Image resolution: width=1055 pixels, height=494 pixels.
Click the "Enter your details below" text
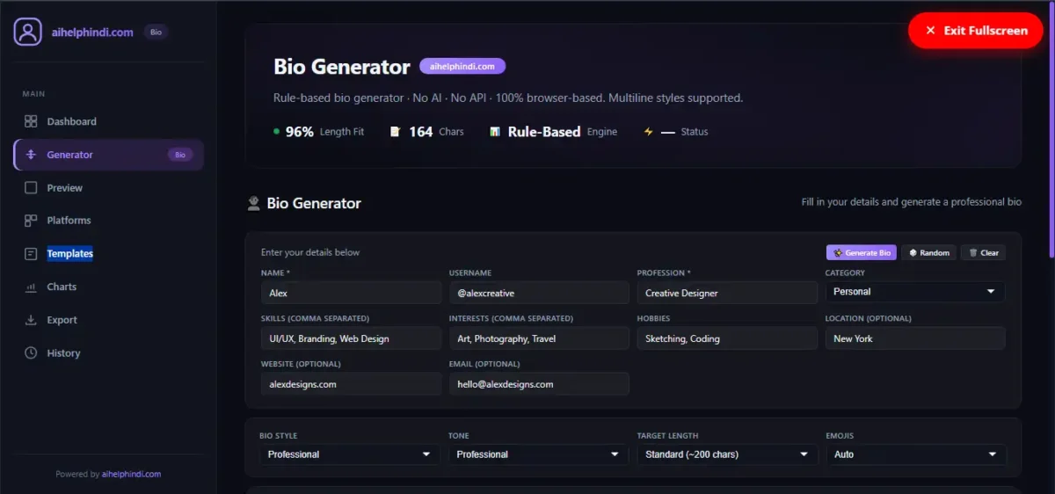coord(310,252)
